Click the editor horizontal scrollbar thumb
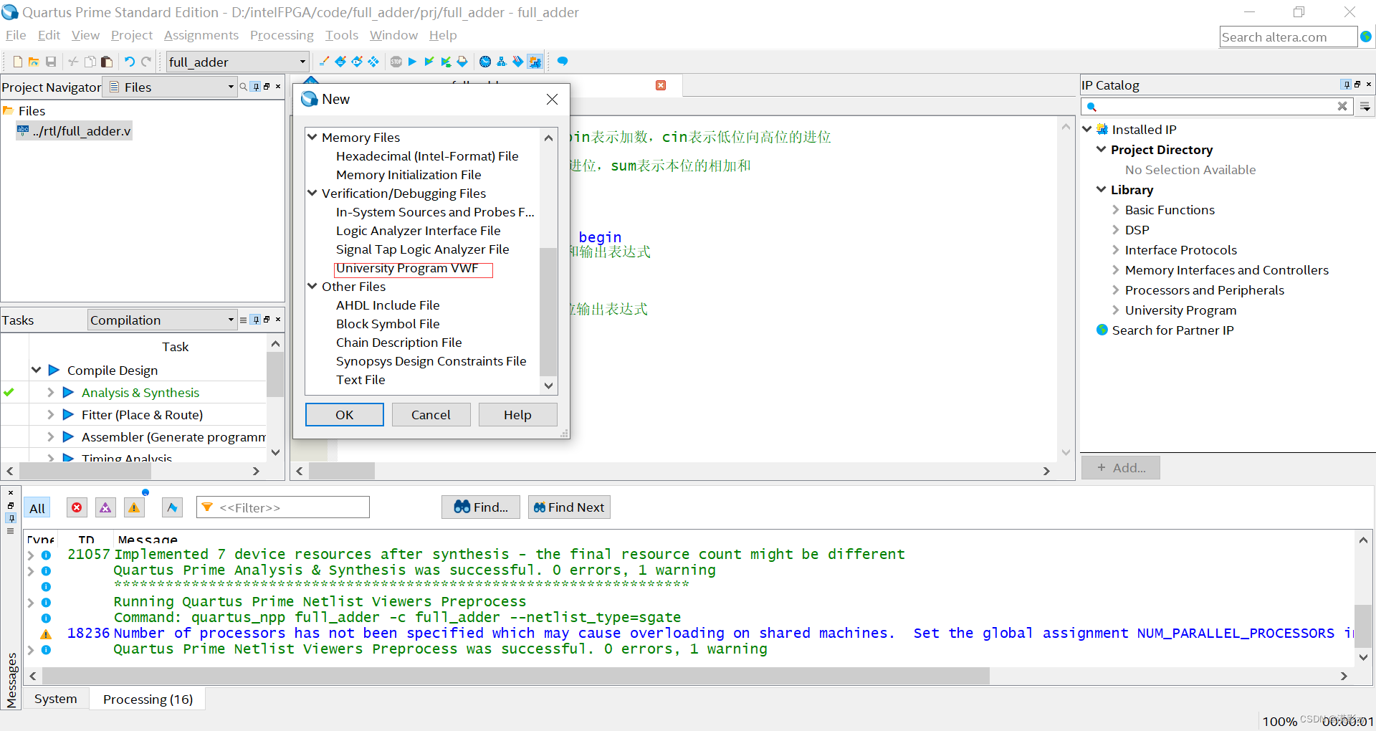The image size is (1376, 731). [x=342, y=471]
